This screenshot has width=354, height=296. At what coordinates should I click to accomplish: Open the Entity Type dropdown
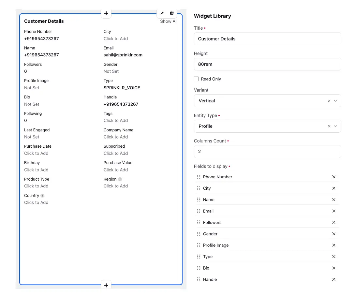tap(336, 126)
